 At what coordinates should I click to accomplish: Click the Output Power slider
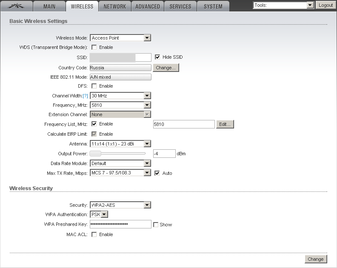pyautogui.click(x=117, y=154)
